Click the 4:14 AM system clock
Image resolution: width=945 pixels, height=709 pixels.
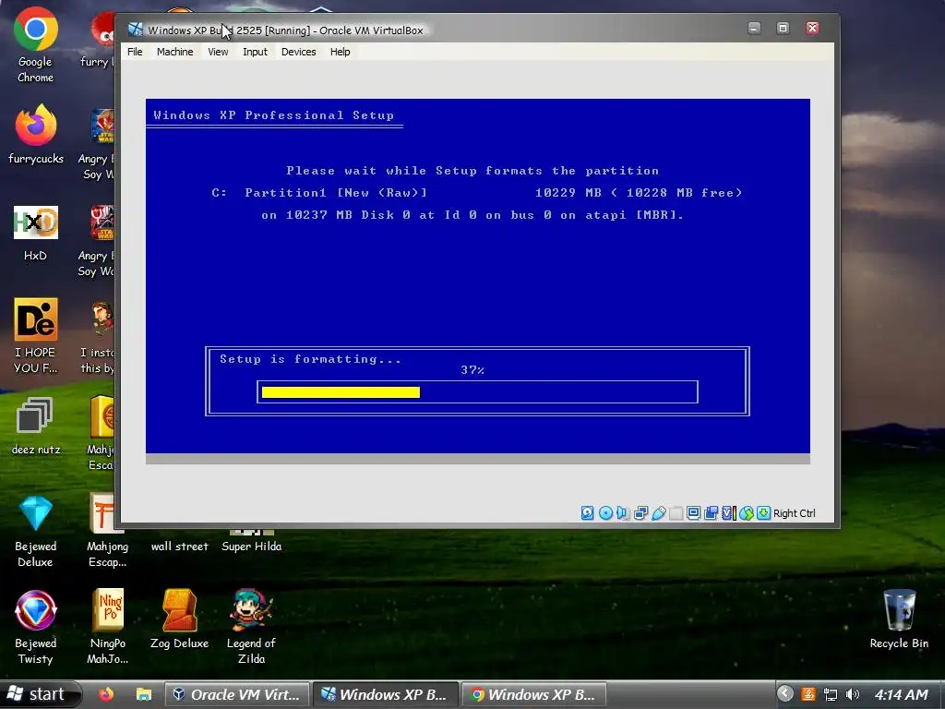click(902, 694)
